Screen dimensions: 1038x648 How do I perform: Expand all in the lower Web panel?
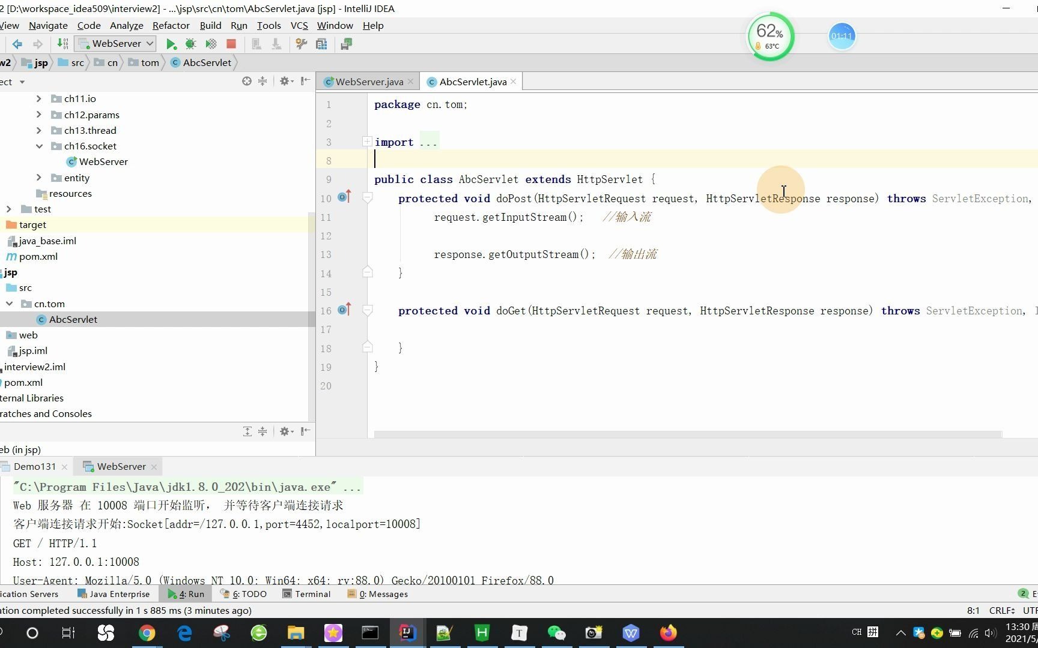(247, 431)
